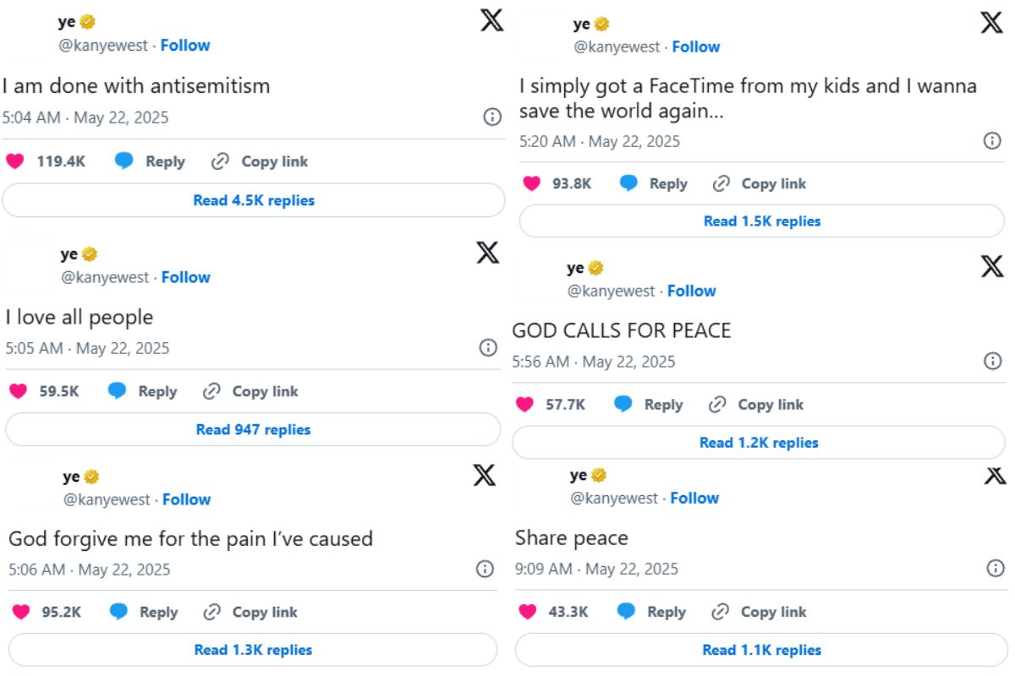Viewport: 1015px width, 676px height.
Task: Like the "I am done with antisemitism" tweet
Action: pos(14,161)
